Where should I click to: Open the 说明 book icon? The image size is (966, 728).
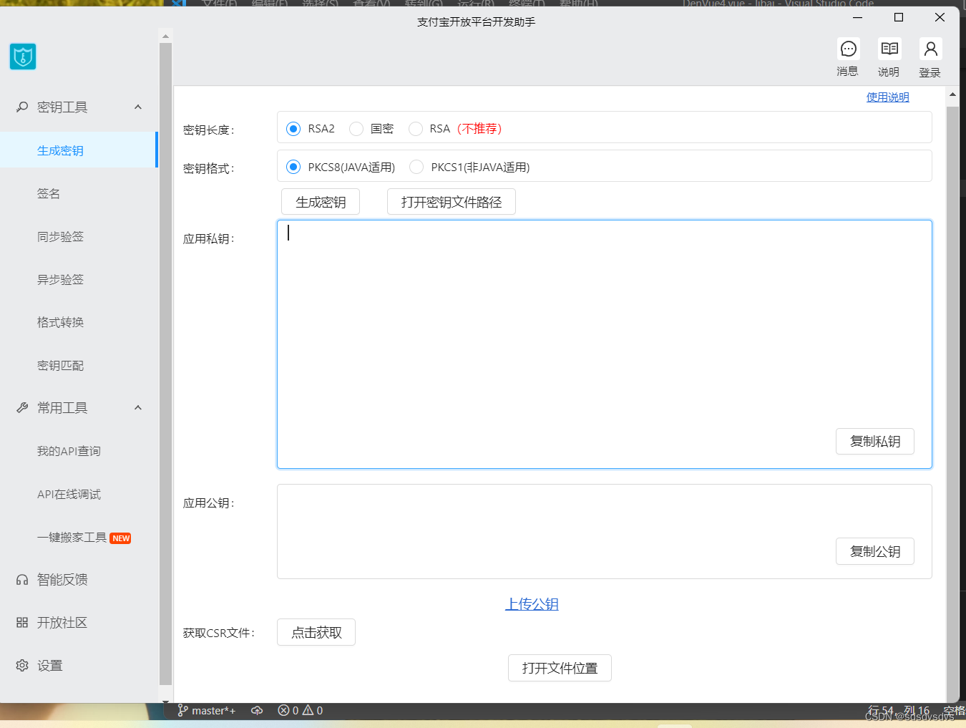coord(889,49)
